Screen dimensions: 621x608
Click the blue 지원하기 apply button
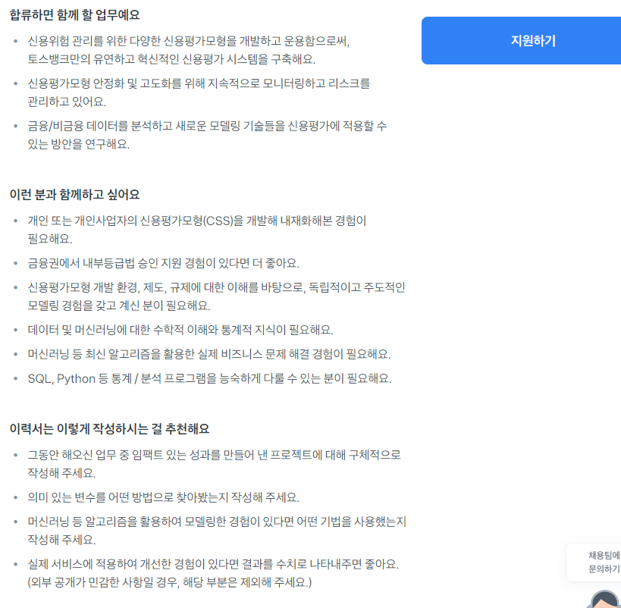click(521, 40)
